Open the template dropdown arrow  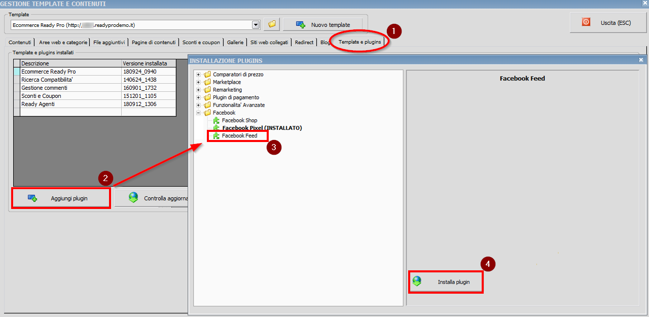click(x=256, y=24)
